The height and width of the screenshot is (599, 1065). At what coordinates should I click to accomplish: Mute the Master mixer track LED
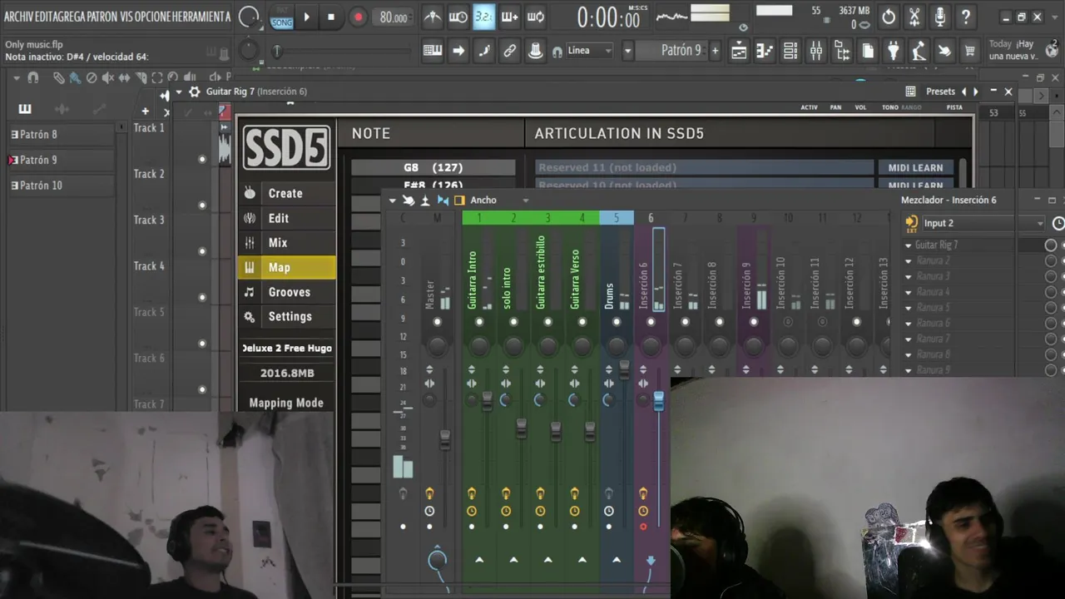(x=438, y=322)
